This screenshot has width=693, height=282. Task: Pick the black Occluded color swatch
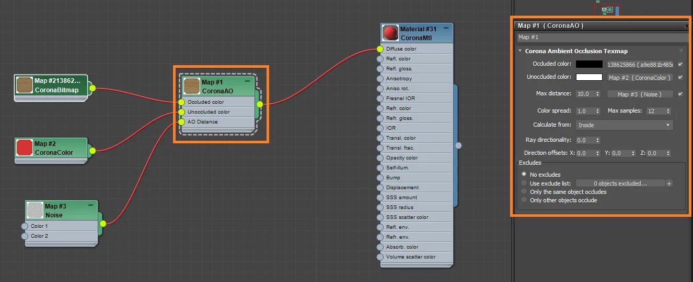tap(589, 65)
